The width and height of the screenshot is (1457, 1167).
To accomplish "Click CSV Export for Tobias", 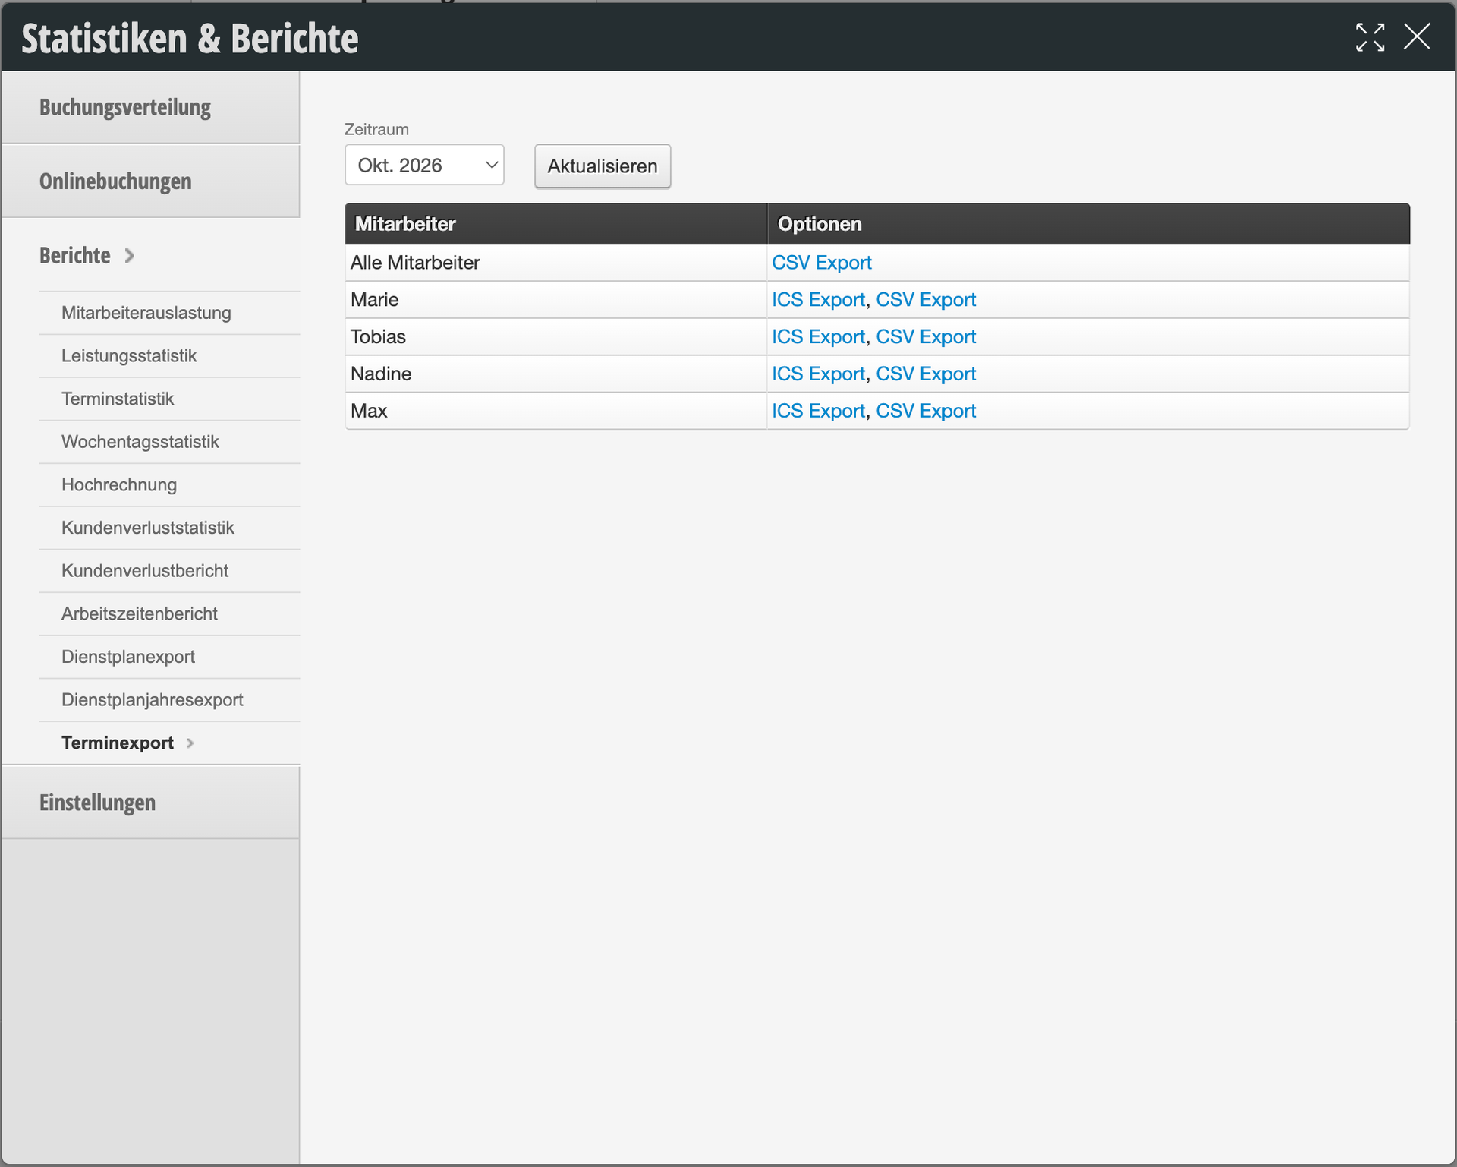I will tap(925, 337).
